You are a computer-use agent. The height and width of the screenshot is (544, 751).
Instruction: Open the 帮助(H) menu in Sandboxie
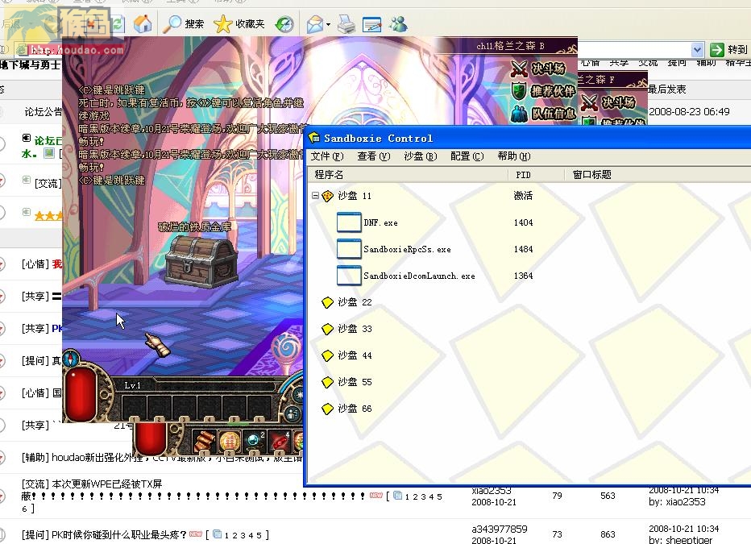point(514,156)
